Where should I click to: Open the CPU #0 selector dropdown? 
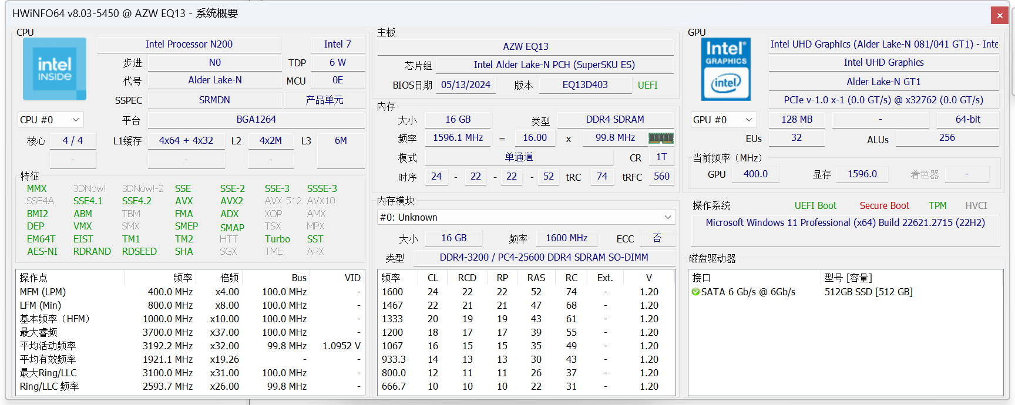(51, 120)
